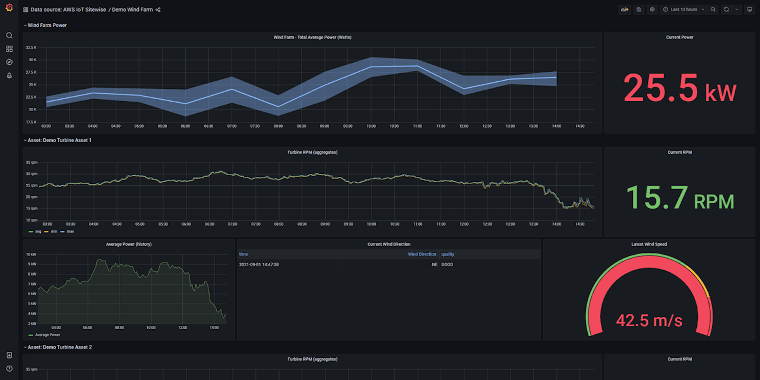
Task: Collapse the Wind Farm Power row
Action: coord(47,25)
